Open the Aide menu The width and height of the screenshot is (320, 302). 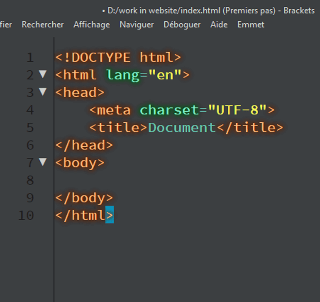click(x=219, y=24)
